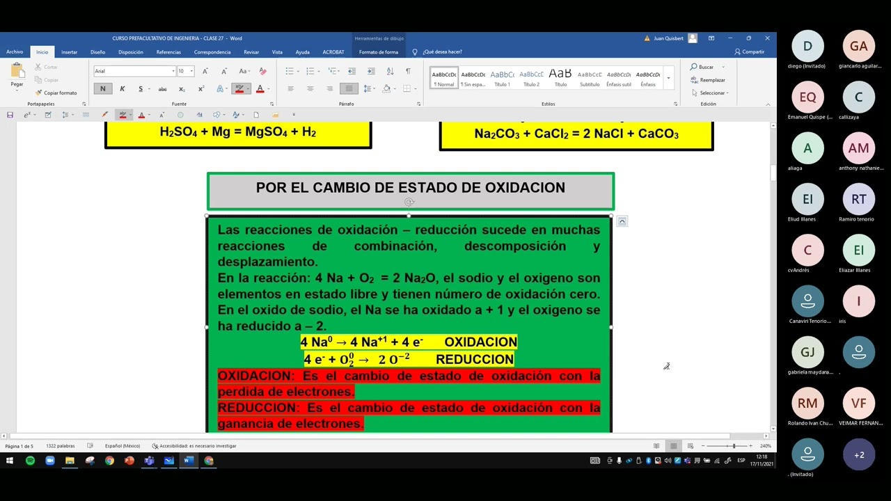Click the new blank document icon in quick toolbar

(256, 115)
